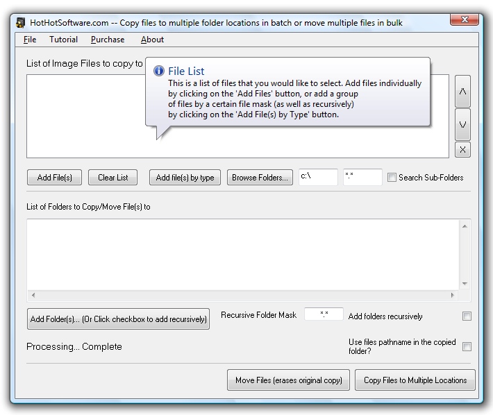Click right arrow of horizontal scrollbar
Viewport: 493px width, 415px height.
[x=453, y=295]
